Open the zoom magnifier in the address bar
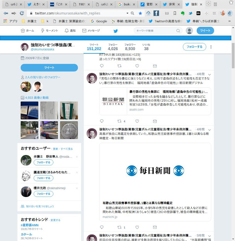The height and width of the screenshot is (241, 235). [x=132, y=13]
